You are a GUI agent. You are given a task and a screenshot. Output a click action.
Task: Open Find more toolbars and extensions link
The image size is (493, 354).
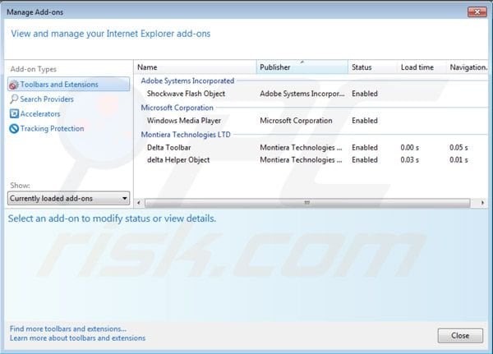pos(68,329)
